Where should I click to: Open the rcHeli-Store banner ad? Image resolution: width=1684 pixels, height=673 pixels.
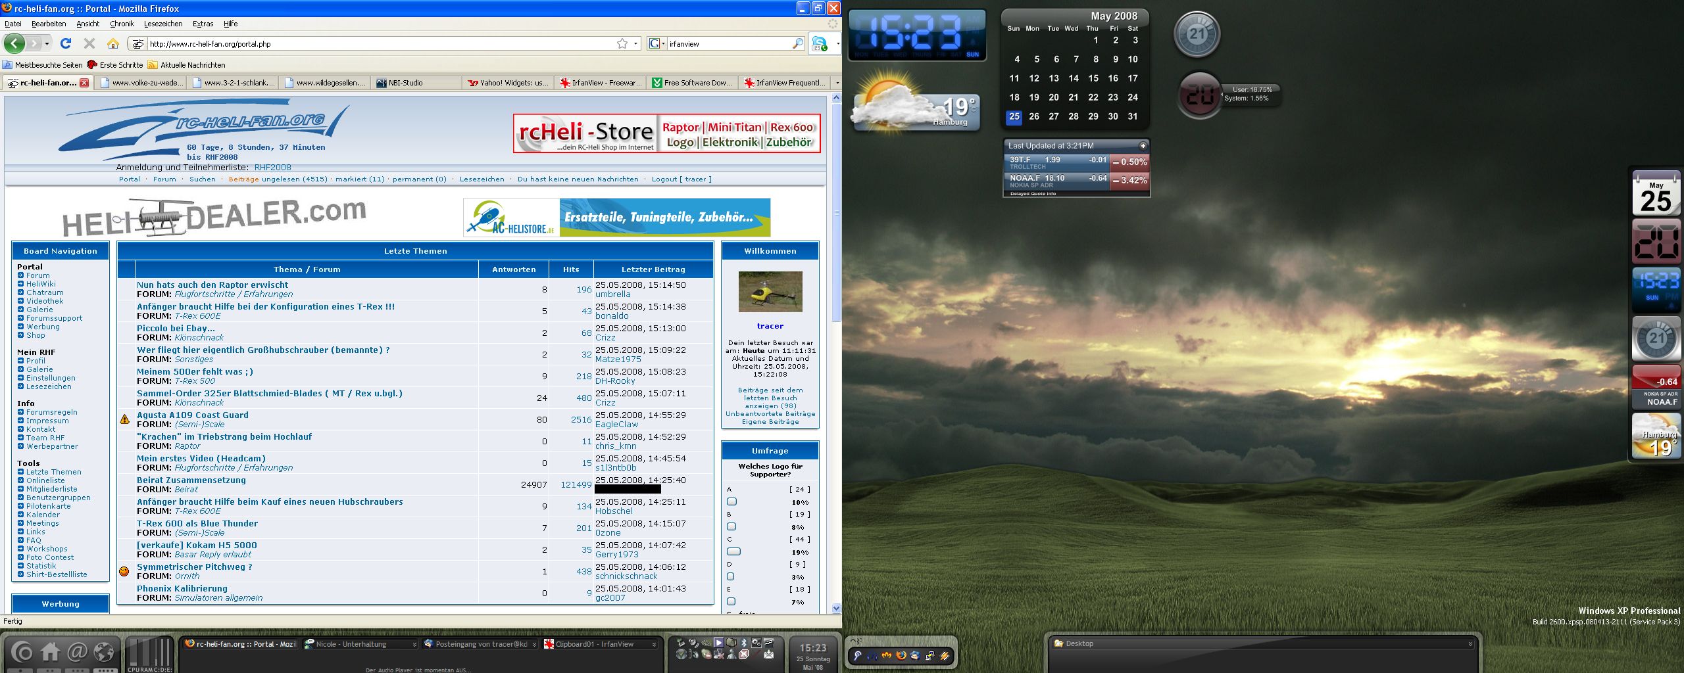pyautogui.click(x=666, y=133)
